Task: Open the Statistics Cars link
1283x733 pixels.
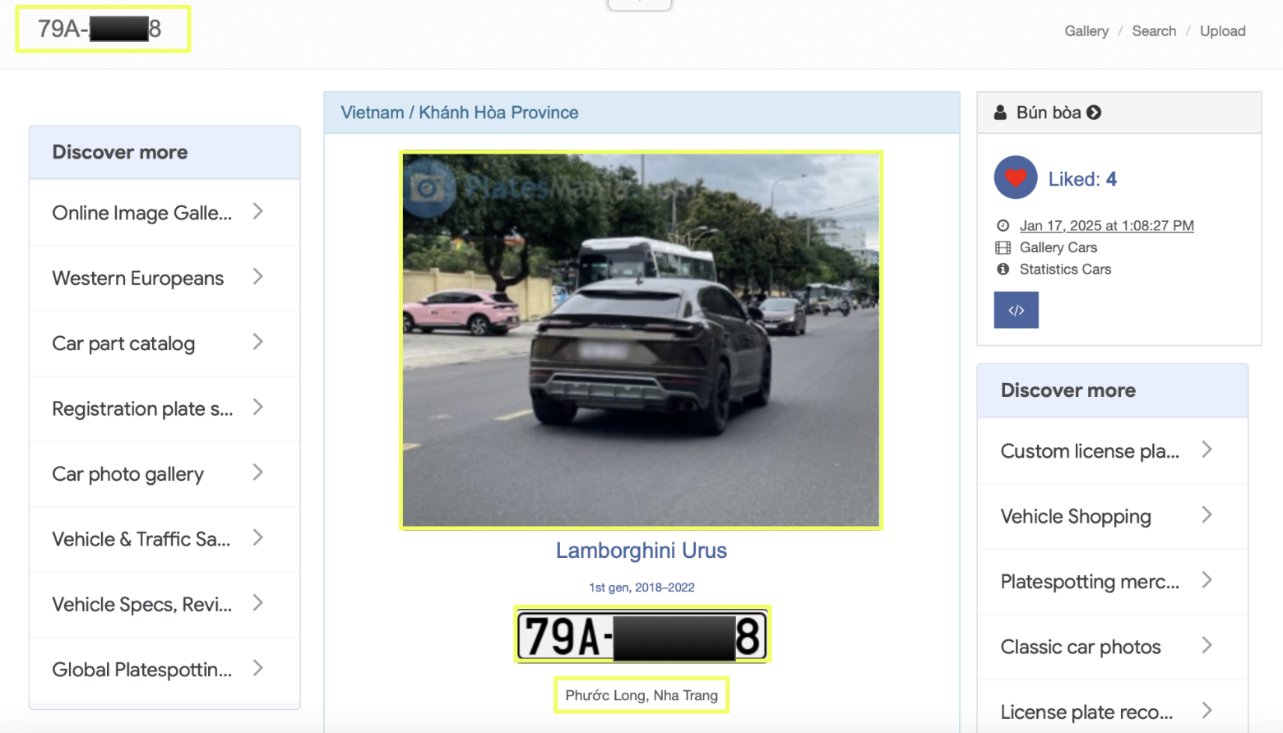Action: coord(1065,269)
